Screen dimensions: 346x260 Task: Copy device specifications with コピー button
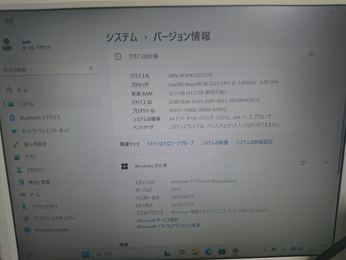tap(312, 54)
